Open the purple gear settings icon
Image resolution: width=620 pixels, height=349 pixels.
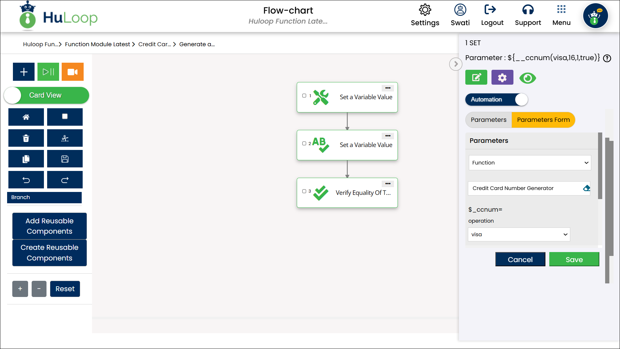(502, 78)
